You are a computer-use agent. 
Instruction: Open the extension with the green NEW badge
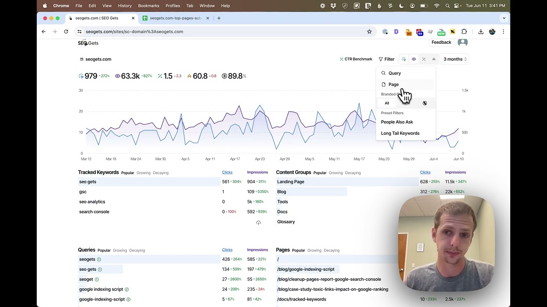point(441,32)
